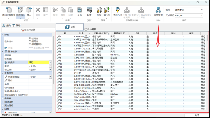Click the 剪切 scissors icon
The width and height of the screenshot is (210, 118).
pos(55,10)
